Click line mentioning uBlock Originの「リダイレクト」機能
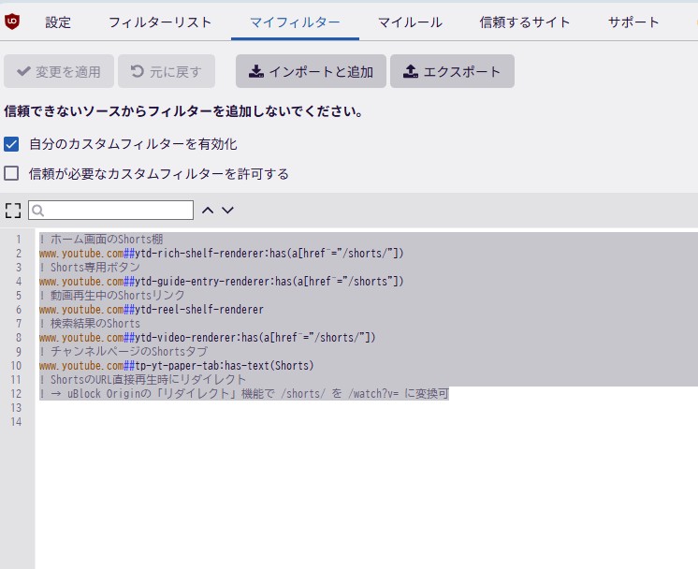Viewport: 698px width, 569px height. click(x=244, y=394)
